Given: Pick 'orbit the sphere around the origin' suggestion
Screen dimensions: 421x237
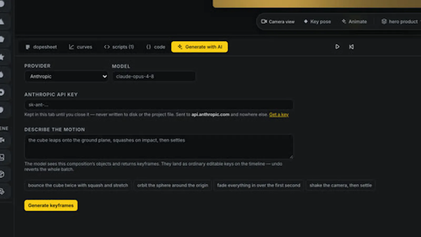Looking at the screenshot, I should 173,185.
